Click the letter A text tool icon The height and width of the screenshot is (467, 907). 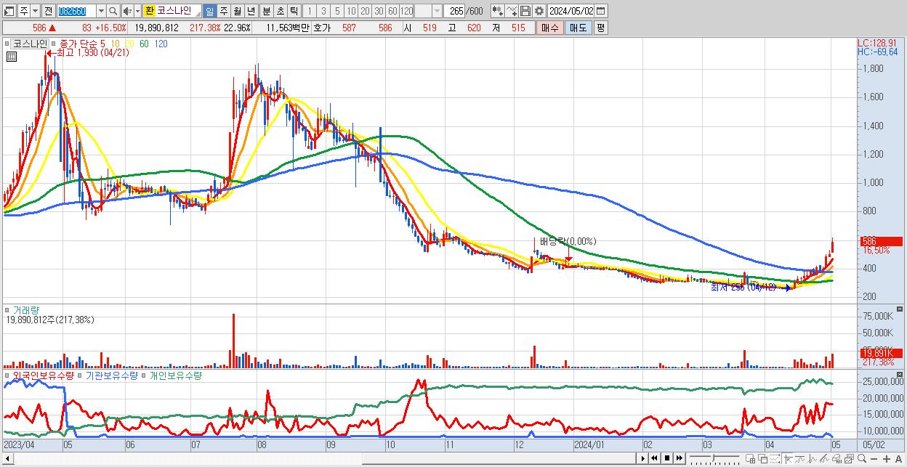pos(899,459)
